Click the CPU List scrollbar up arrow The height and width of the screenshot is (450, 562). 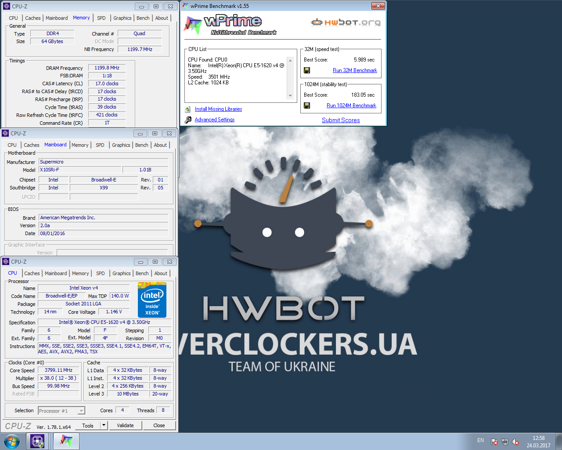290,60
